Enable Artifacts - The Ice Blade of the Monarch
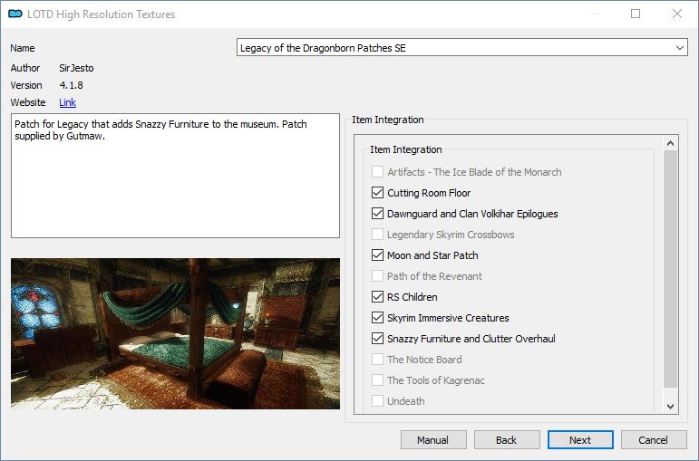Image resolution: width=699 pixels, height=461 pixels. point(377,172)
